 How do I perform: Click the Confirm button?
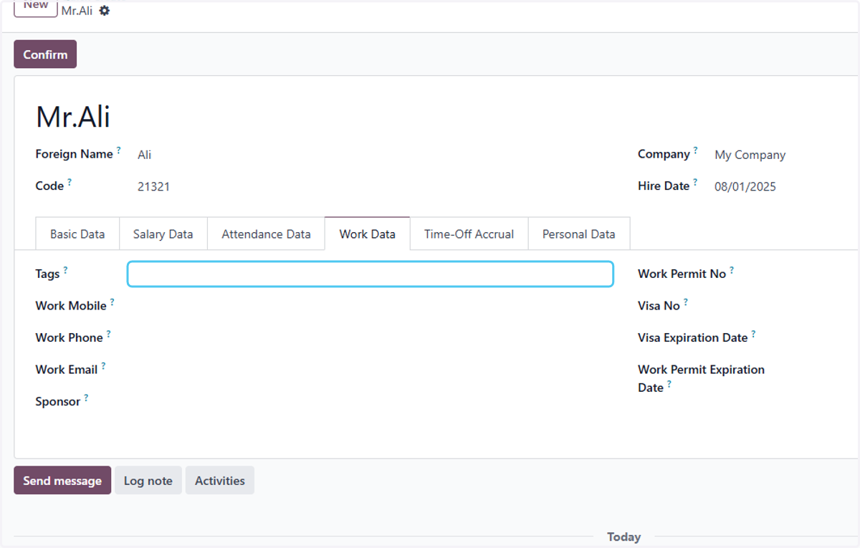(45, 54)
